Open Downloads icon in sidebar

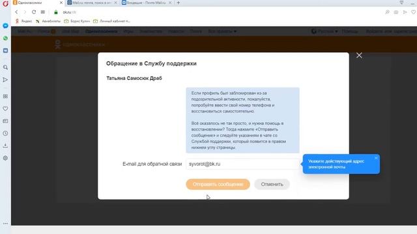[5, 146]
